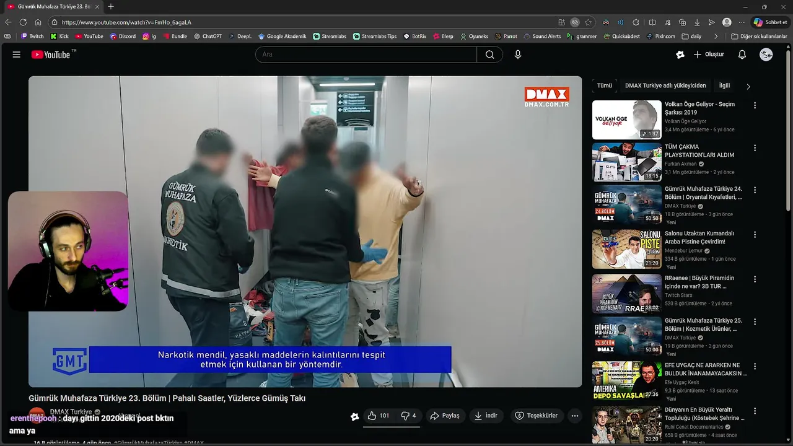Screen dimensions: 793x446
Task: Download the video with İndir
Action: (x=486, y=416)
